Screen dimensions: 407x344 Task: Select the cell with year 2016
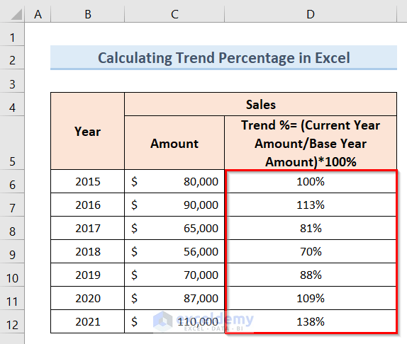87,205
